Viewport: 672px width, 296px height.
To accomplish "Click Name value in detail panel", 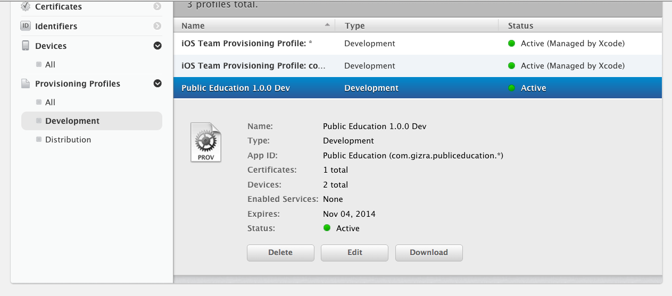I will [x=375, y=126].
